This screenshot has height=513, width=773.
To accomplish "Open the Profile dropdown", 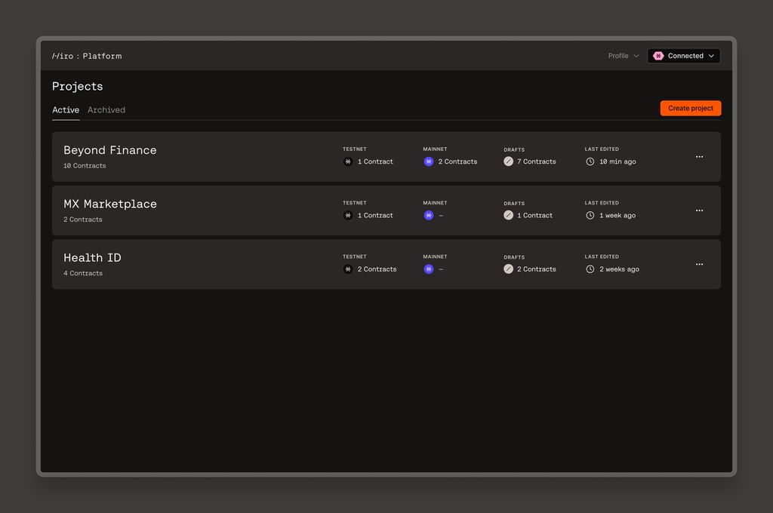I will [x=622, y=55].
